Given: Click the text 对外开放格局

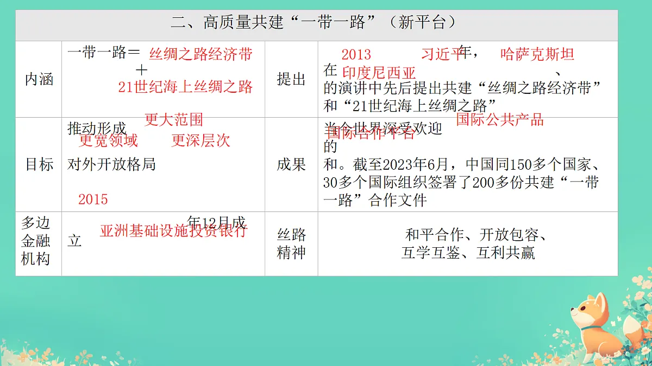Looking at the screenshot, I should 112,164.
